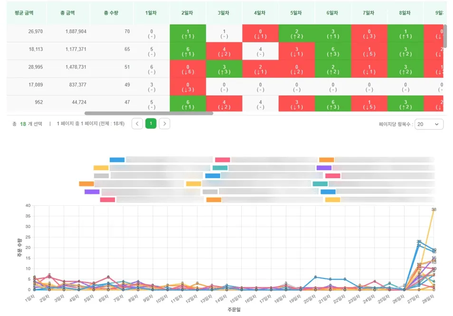This screenshot has width=453, height=316.
Task: Click the 총 18 개 선택 count text
Action: (x=27, y=124)
